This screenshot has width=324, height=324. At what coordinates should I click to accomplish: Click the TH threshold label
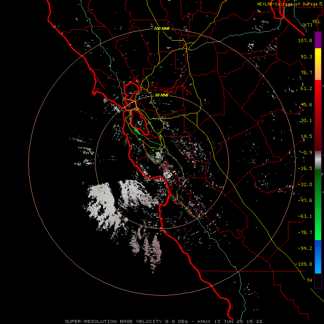click(309, 280)
